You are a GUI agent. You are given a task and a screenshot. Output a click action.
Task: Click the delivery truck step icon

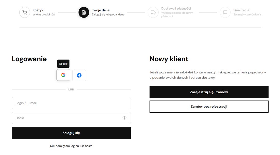pyautogui.click(x=153, y=12)
